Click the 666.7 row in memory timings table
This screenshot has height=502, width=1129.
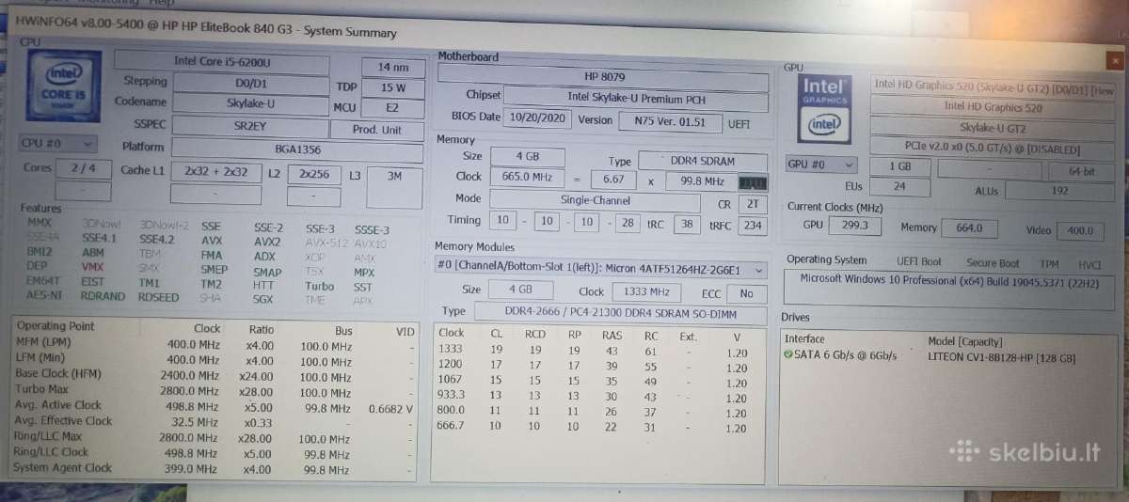click(598, 426)
